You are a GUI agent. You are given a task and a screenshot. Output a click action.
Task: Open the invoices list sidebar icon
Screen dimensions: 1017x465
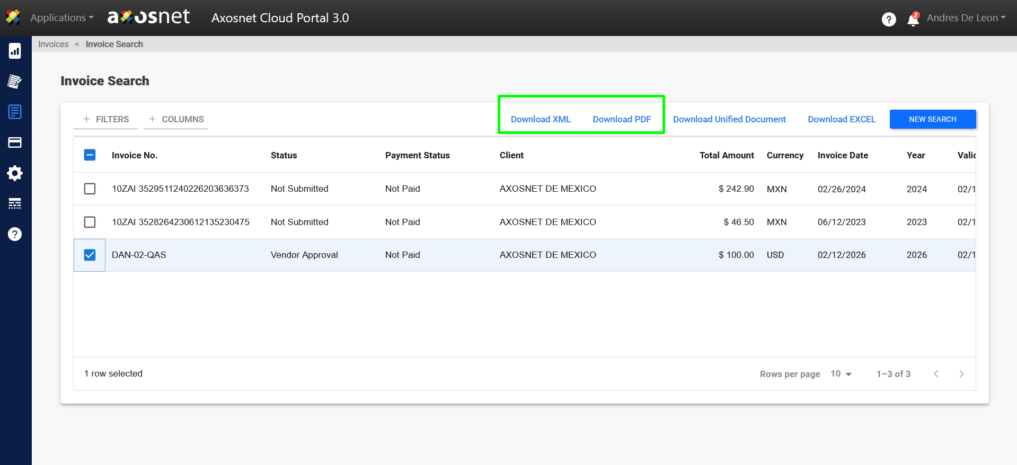[x=15, y=112]
